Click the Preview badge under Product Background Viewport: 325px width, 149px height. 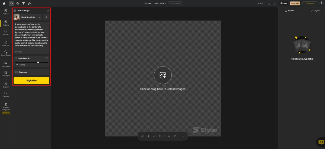click(6, 113)
